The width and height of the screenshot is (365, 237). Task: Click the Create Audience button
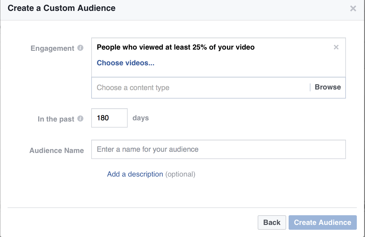click(x=323, y=222)
